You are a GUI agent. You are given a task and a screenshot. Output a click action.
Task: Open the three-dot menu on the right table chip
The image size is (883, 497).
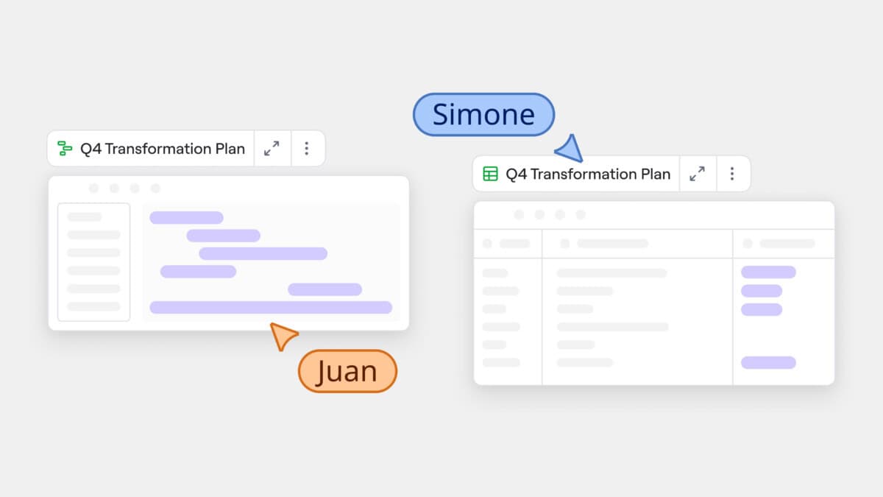732,174
